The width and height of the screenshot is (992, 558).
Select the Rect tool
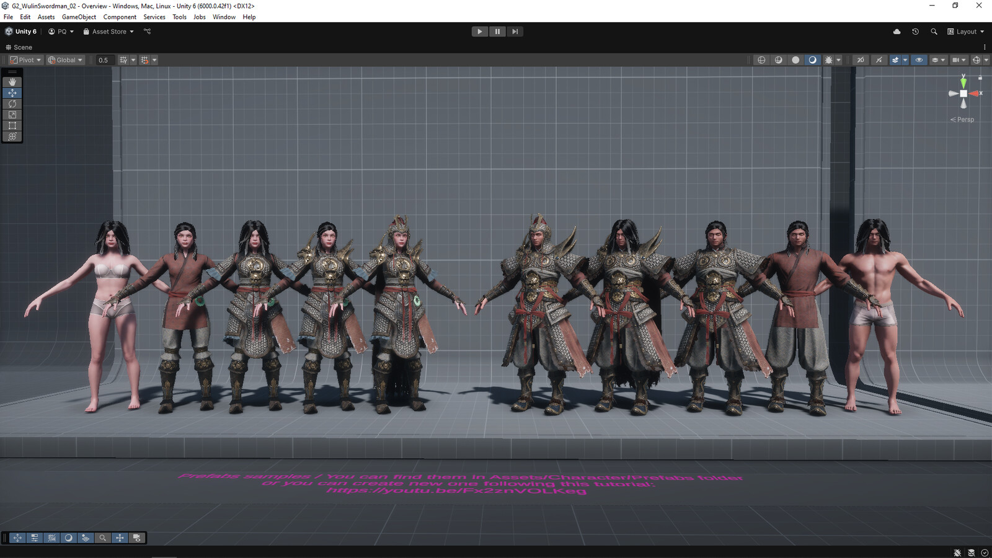tap(12, 125)
